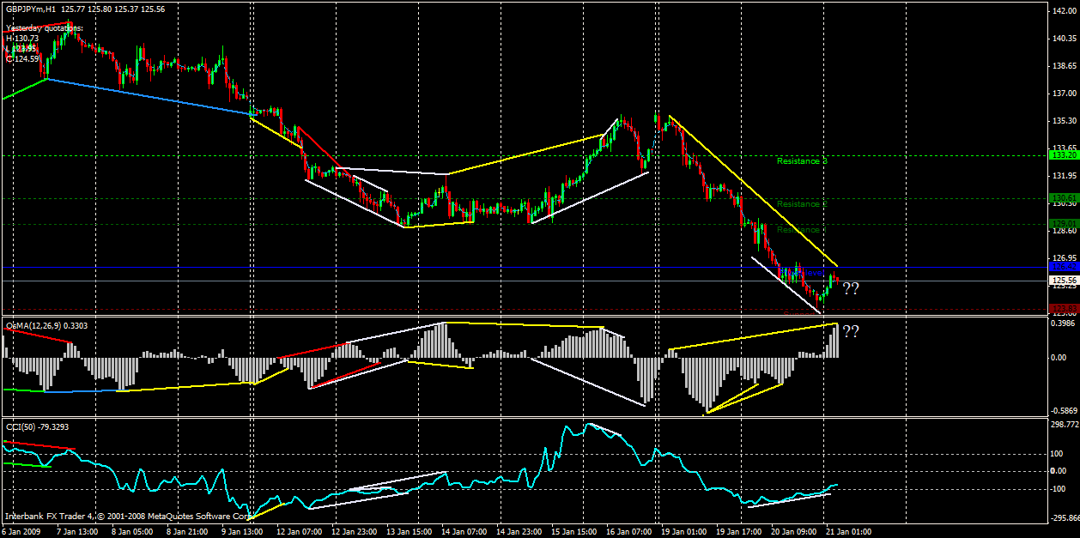
Task: Click the yesterday high value H:130.73
Action: (21, 38)
